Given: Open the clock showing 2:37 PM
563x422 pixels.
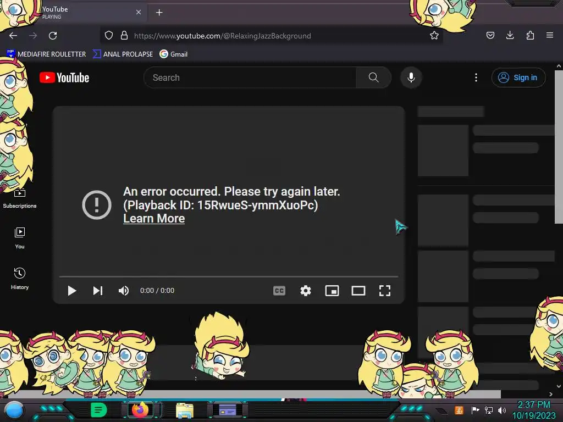Looking at the screenshot, I should 533,410.
